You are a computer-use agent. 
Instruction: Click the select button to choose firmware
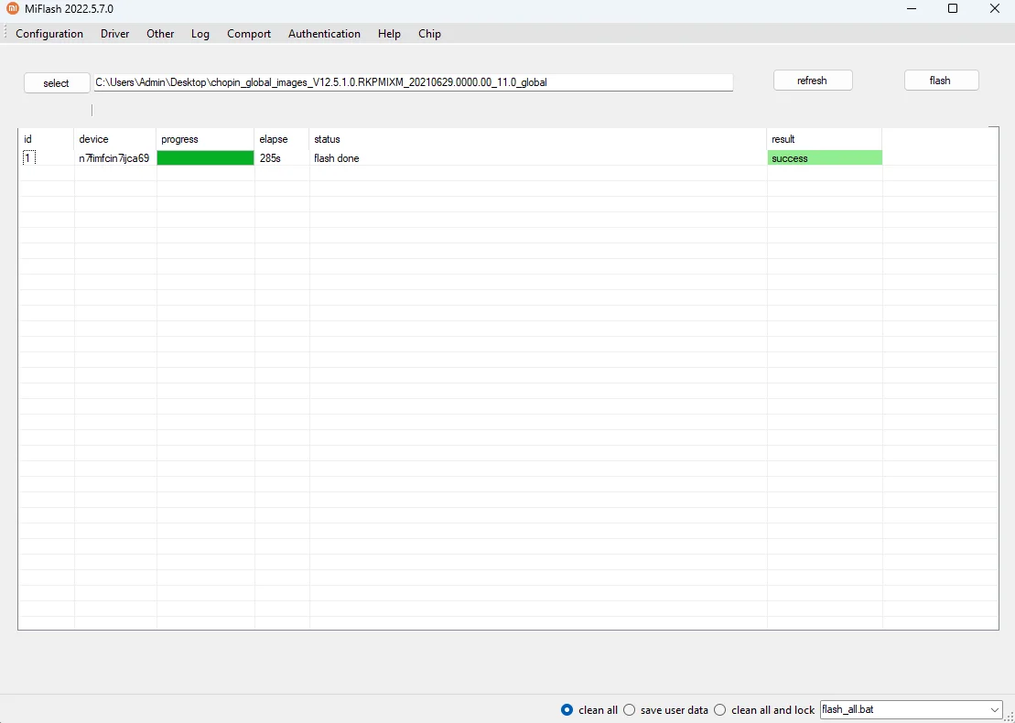pos(57,83)
